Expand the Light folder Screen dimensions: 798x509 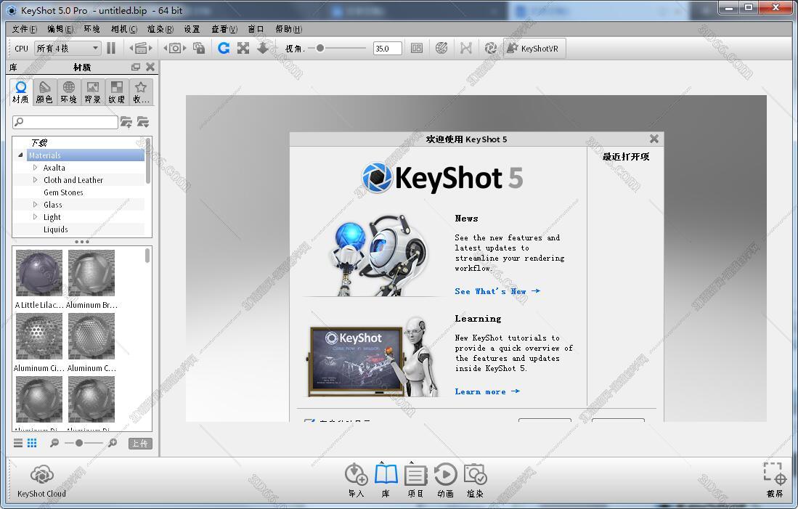pyautogui.click(x=35, y=217)
